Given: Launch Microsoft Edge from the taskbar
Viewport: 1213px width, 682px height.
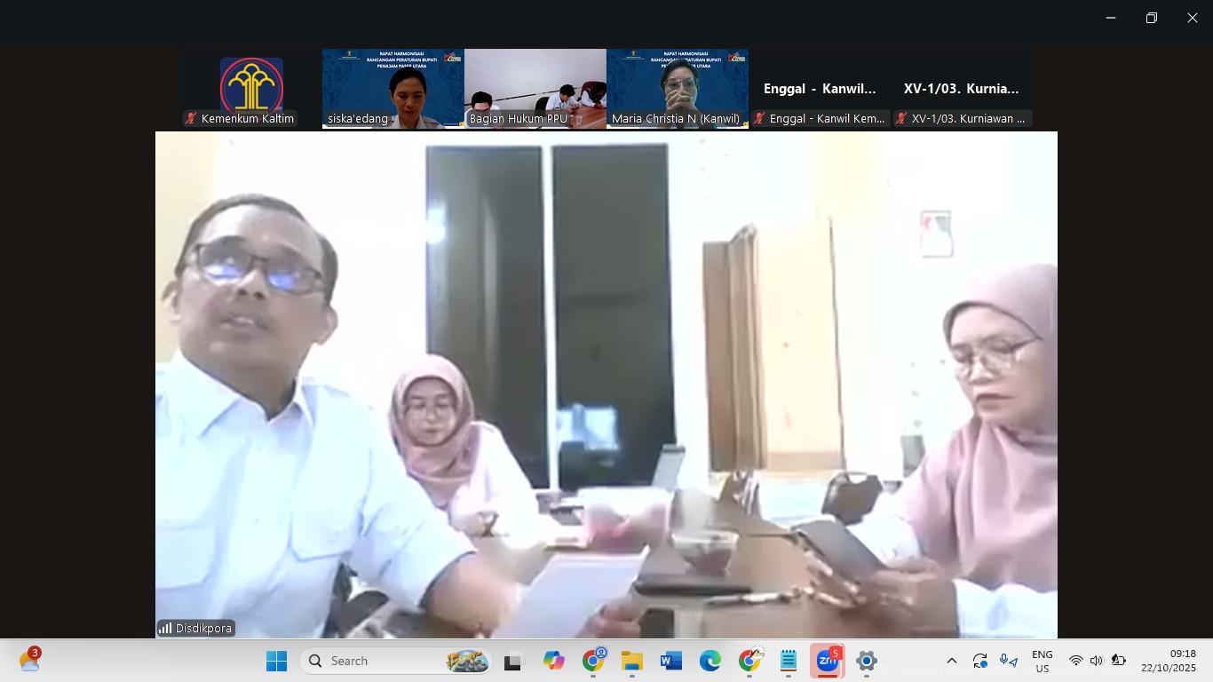Looking at the screenshot, I should (x=710, y=662).
